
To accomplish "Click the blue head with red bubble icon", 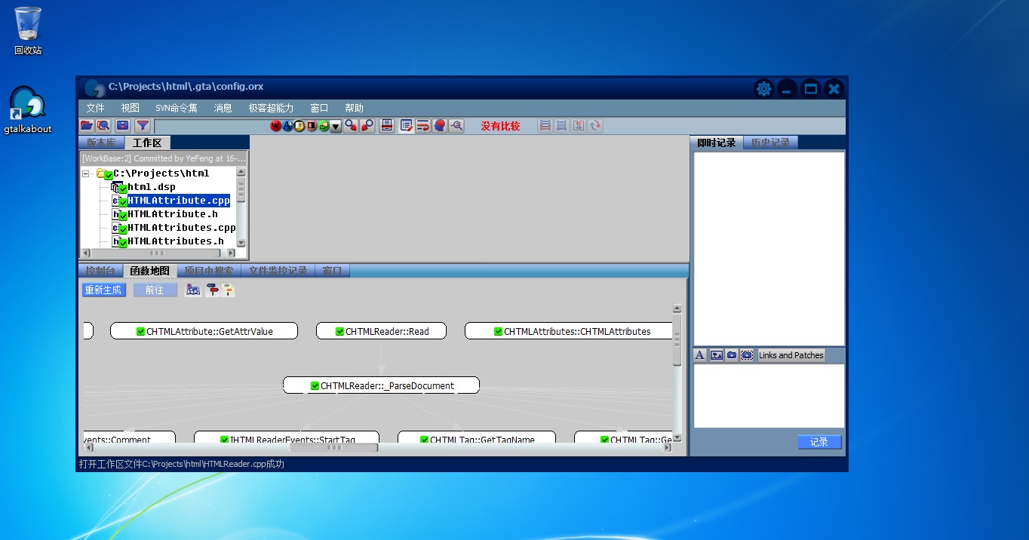I will [x=440, y=126].
